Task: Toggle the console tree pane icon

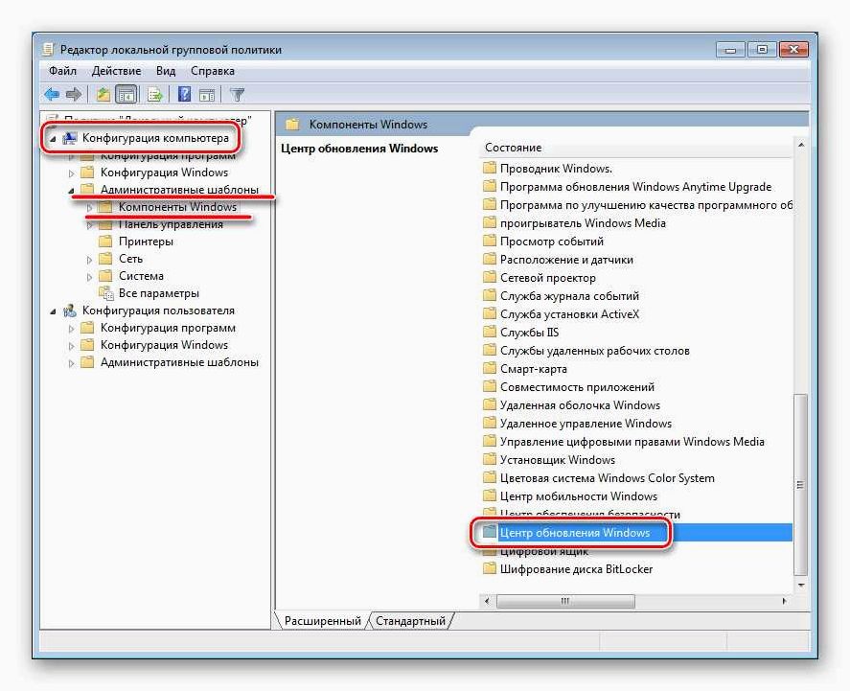Action: (126, 95)
